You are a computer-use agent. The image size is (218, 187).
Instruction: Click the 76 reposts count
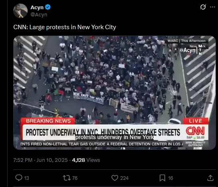point(75,178)
